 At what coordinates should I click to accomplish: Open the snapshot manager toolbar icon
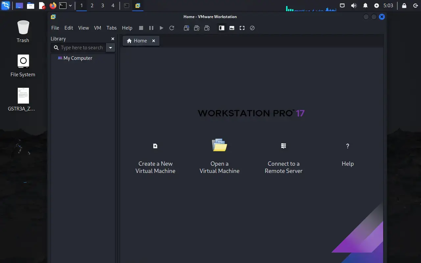[x=207, y=28]
